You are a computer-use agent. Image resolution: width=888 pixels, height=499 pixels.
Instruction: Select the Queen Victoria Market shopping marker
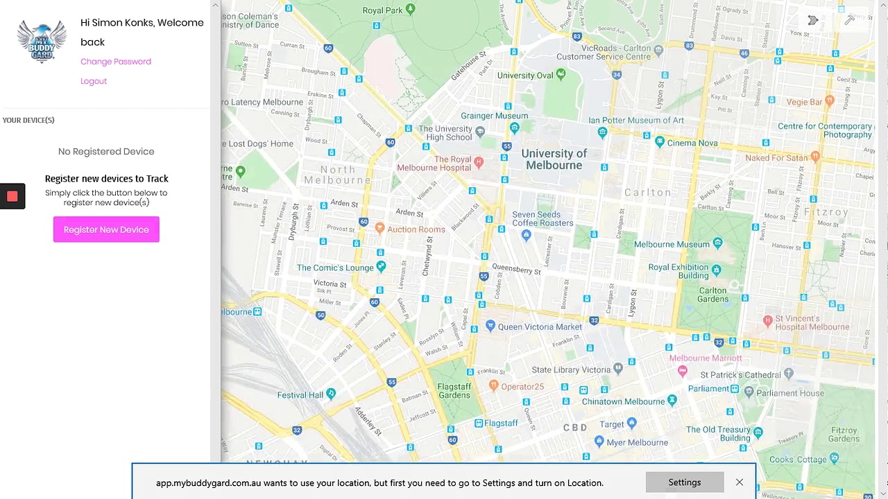[x=490, y=326]
